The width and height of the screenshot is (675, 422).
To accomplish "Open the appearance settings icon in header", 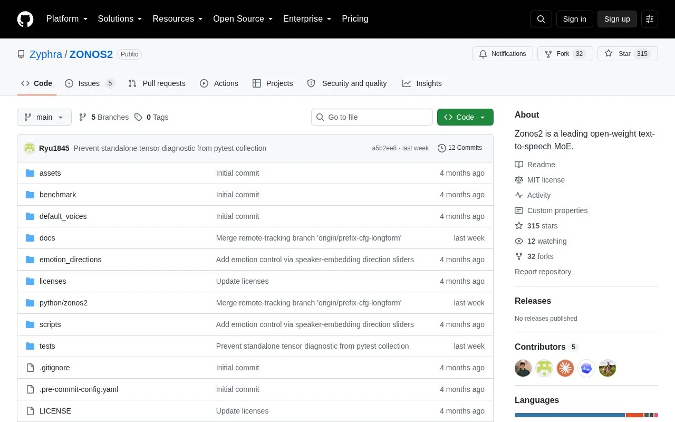I will click(650, 19).
